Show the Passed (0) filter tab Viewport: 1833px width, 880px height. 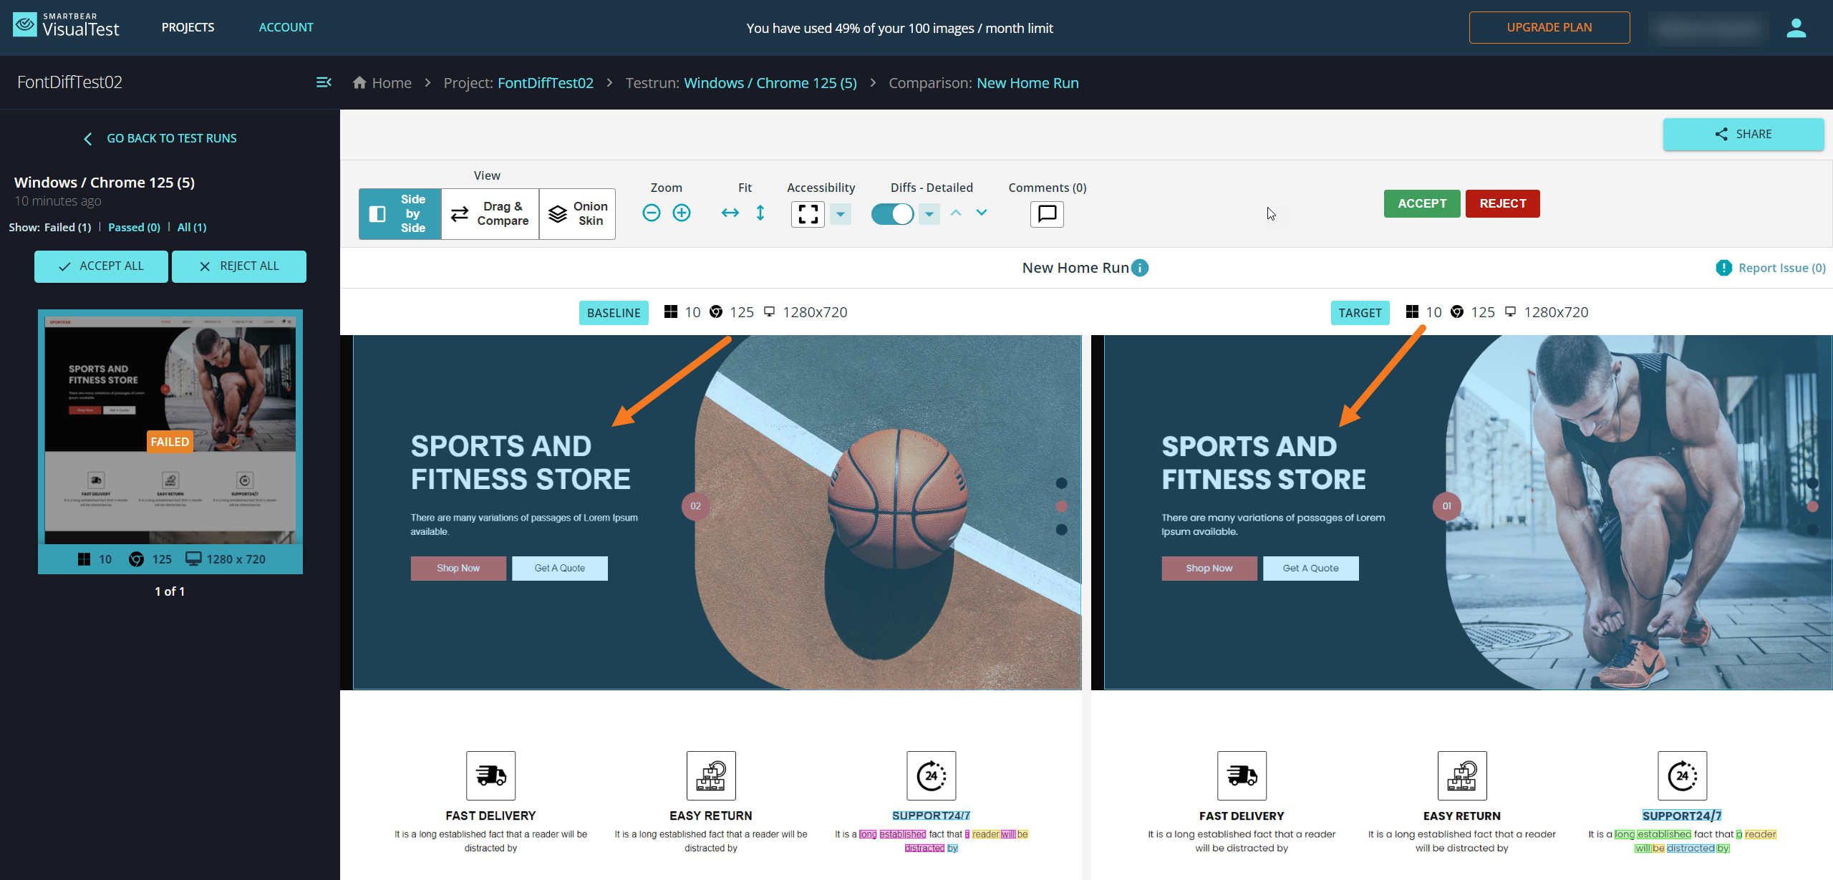tap(134, 227)
